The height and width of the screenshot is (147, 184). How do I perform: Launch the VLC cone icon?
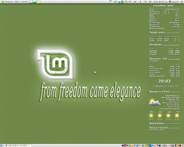point(132,145)
